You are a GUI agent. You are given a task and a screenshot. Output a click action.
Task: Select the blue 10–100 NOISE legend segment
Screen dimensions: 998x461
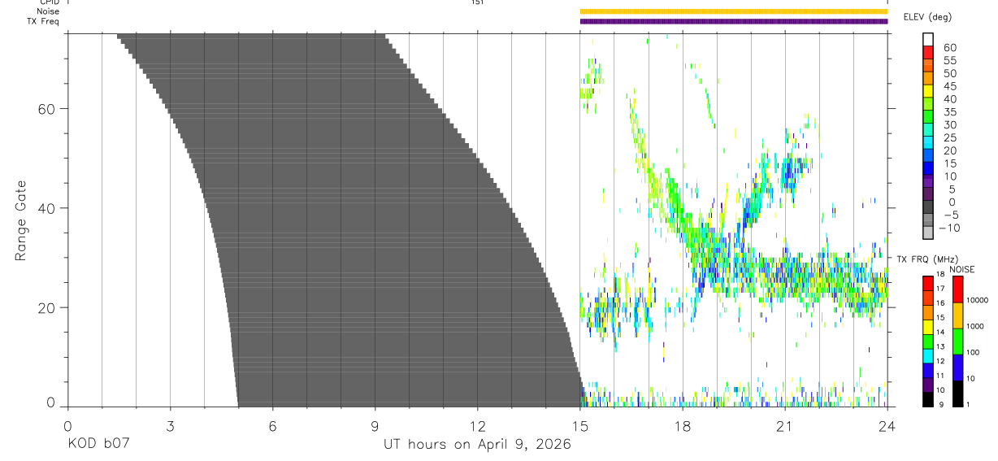[958, 367]
